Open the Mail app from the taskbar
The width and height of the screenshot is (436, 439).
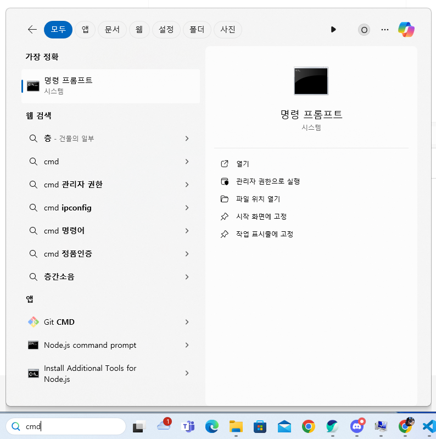pos(284,427)
